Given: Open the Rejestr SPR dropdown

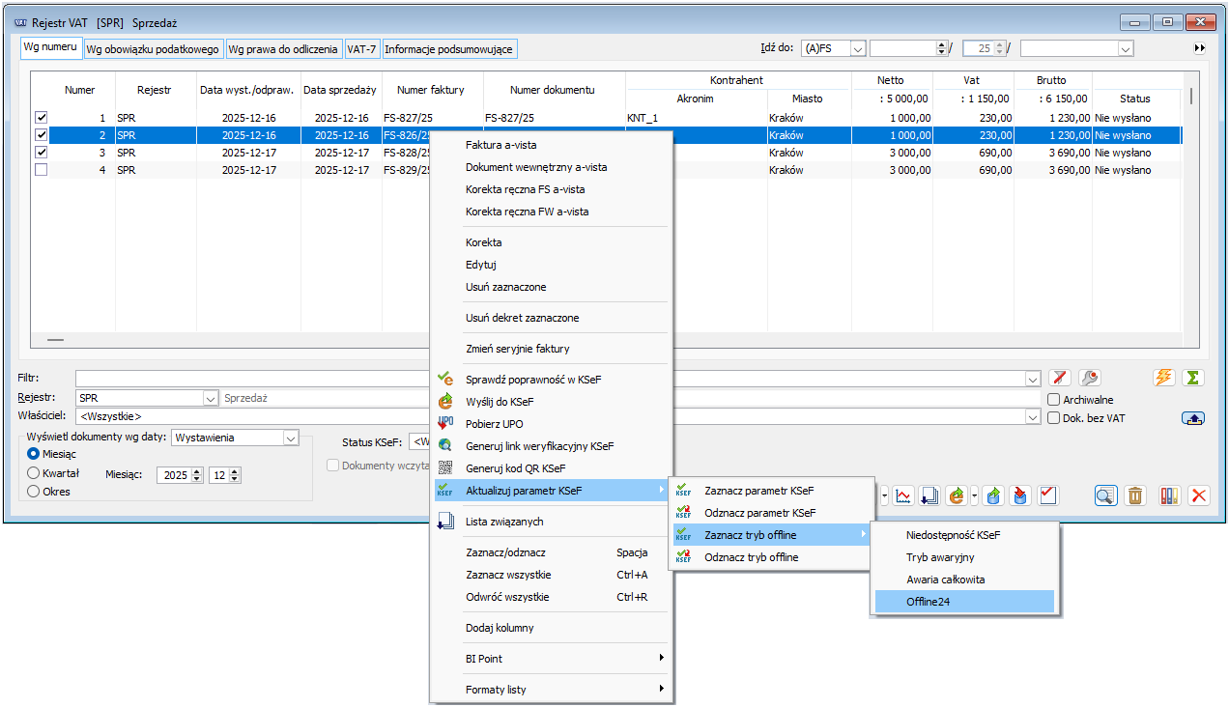Looking at the screenshot, I should pos(211,398).
